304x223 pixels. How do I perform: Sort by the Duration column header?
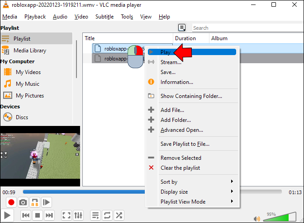click(191, 38)
